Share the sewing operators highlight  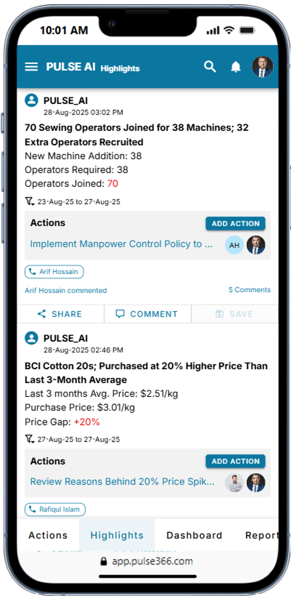click(x=60, y=314)
